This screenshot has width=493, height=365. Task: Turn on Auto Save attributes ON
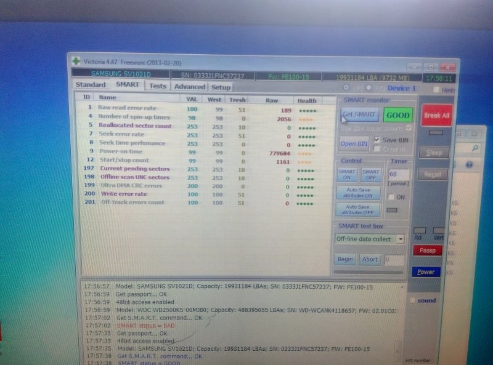(358, 193)
